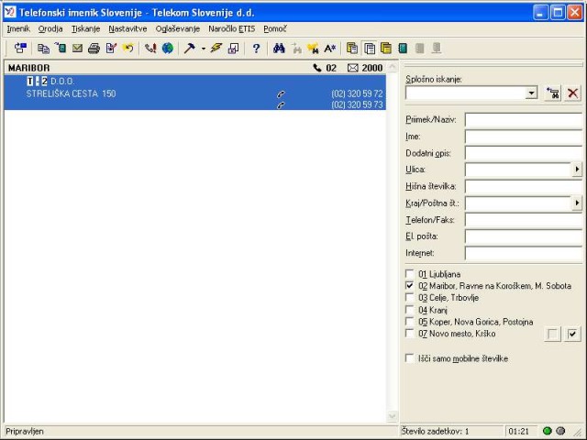Image resolution: width=587 pixels, height=440 pixels.
Task: Click the red X clear search button
Action: point(572,93)
